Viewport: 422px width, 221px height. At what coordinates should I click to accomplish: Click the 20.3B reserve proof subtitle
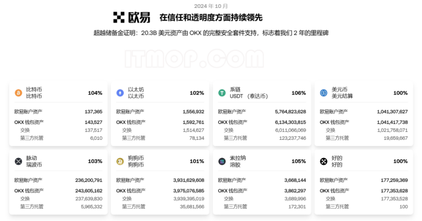(211, 33)
